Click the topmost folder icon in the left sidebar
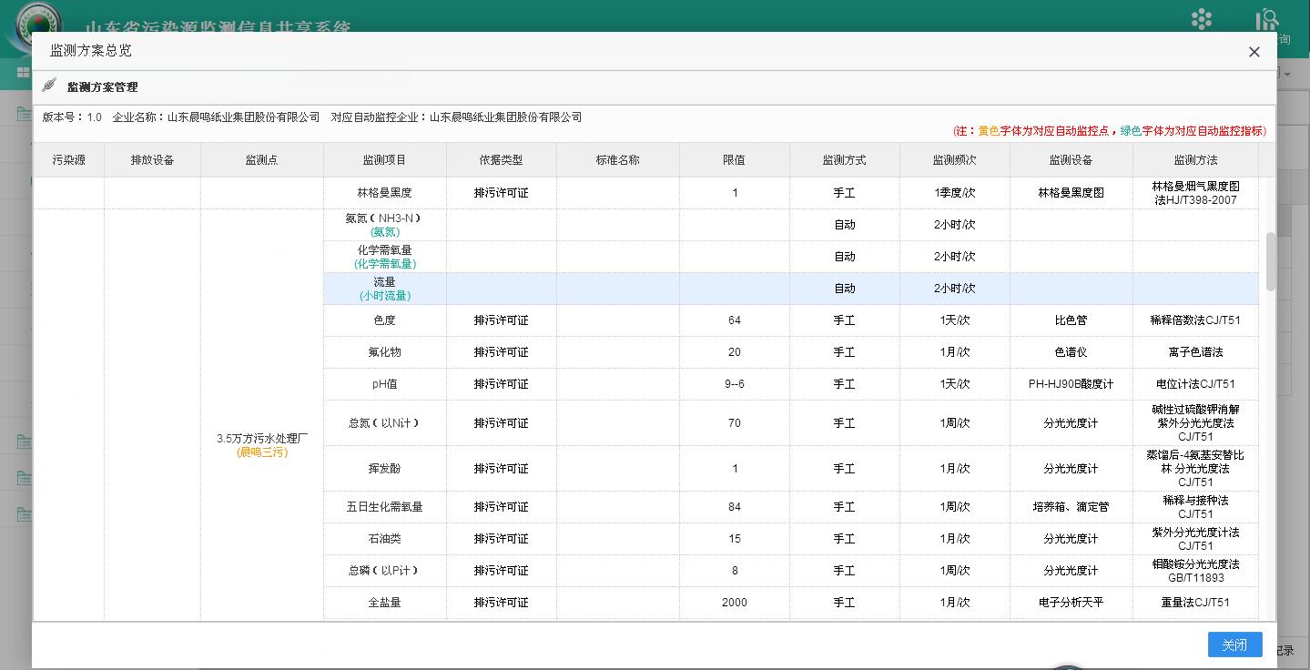1310x670 pixels. [x=23, y=114]
